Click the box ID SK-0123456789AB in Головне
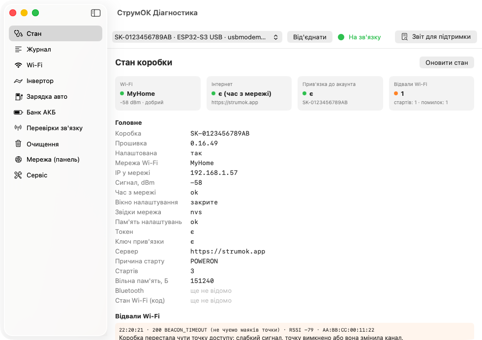Viewport: 482px width, 340px height. (220, 134)
